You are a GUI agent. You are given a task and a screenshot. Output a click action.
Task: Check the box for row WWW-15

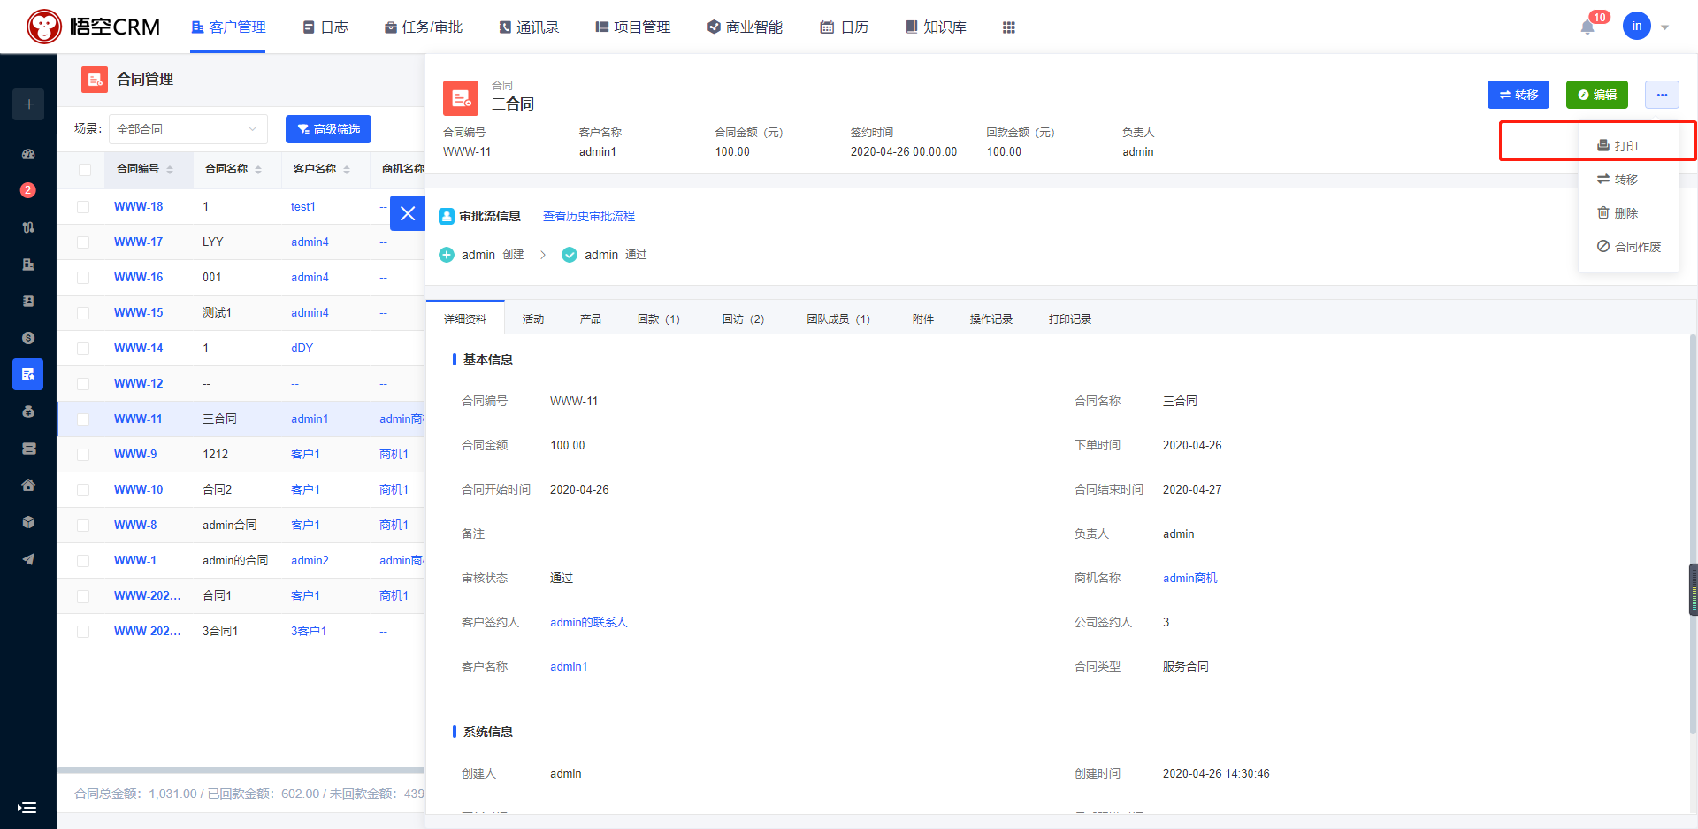coord(83,313)
